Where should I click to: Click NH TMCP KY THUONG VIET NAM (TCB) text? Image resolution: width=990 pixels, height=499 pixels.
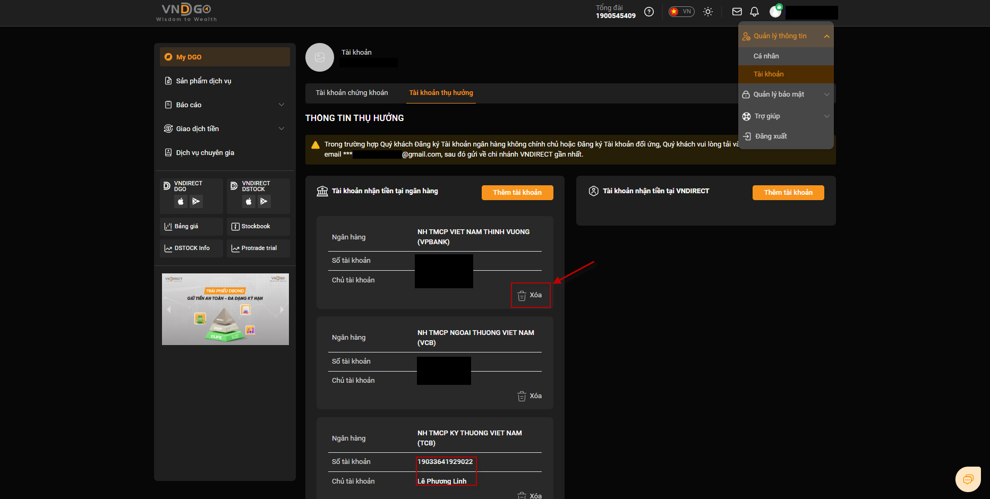point(470,438)
